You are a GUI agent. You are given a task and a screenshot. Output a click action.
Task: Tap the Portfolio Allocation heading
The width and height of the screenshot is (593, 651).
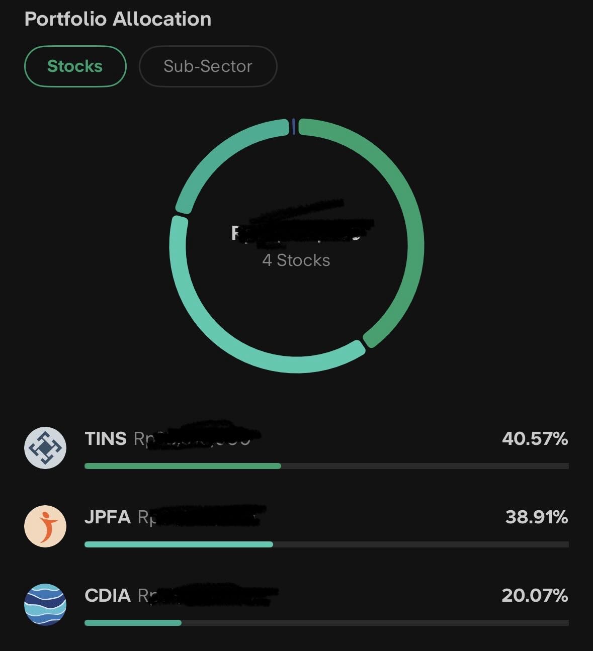(x=118, y=19)
